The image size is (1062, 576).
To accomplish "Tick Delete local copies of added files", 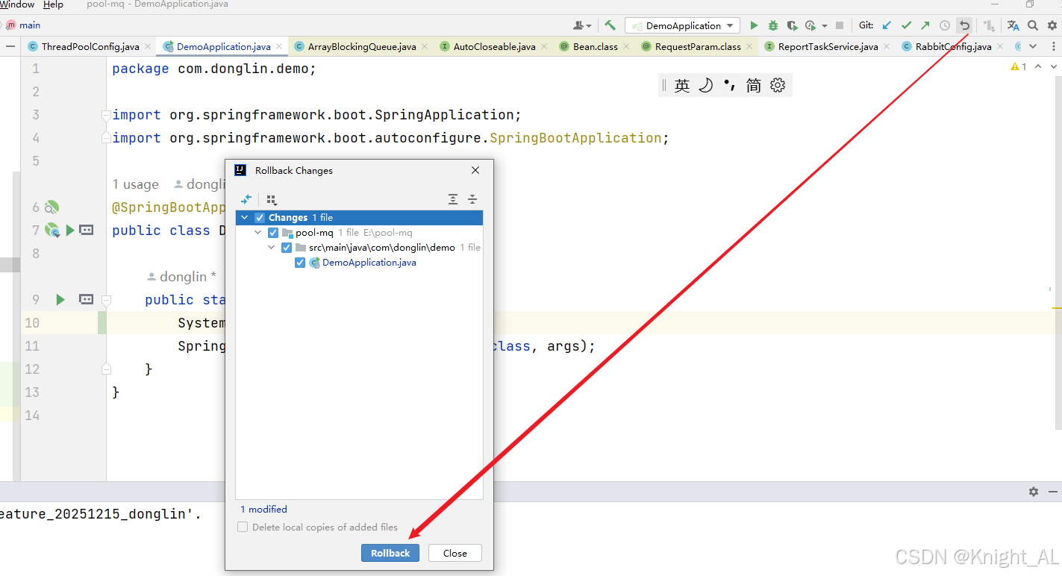I will (243, 527).
